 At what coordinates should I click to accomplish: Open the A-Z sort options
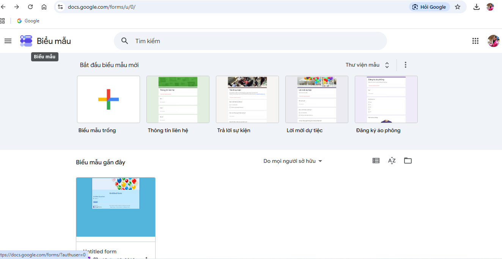(392, 161)
